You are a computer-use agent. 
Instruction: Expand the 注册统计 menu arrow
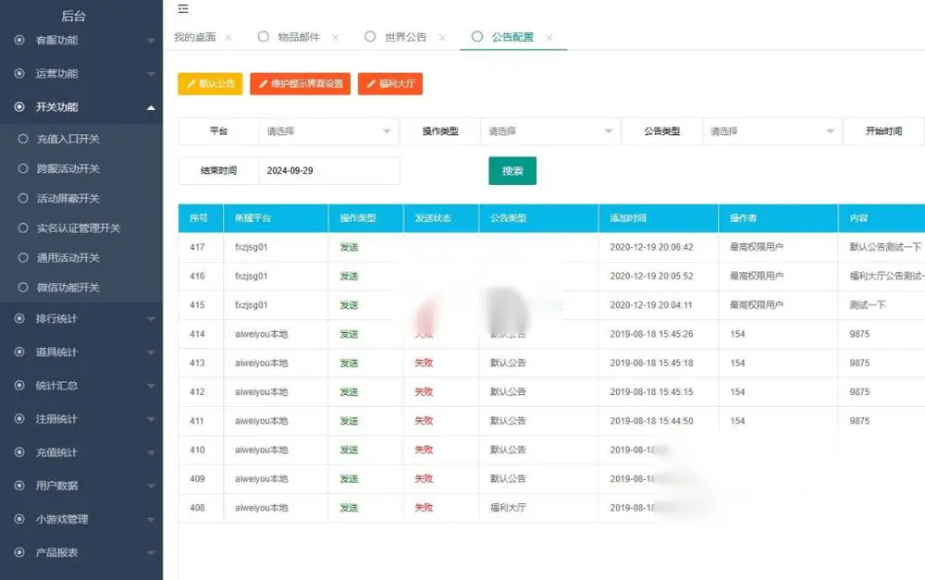(x=151, y=420)
